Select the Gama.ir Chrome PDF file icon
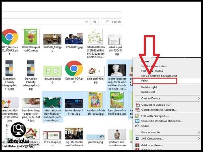This screenshot has width=203, height=152. (x=10, y=37)
